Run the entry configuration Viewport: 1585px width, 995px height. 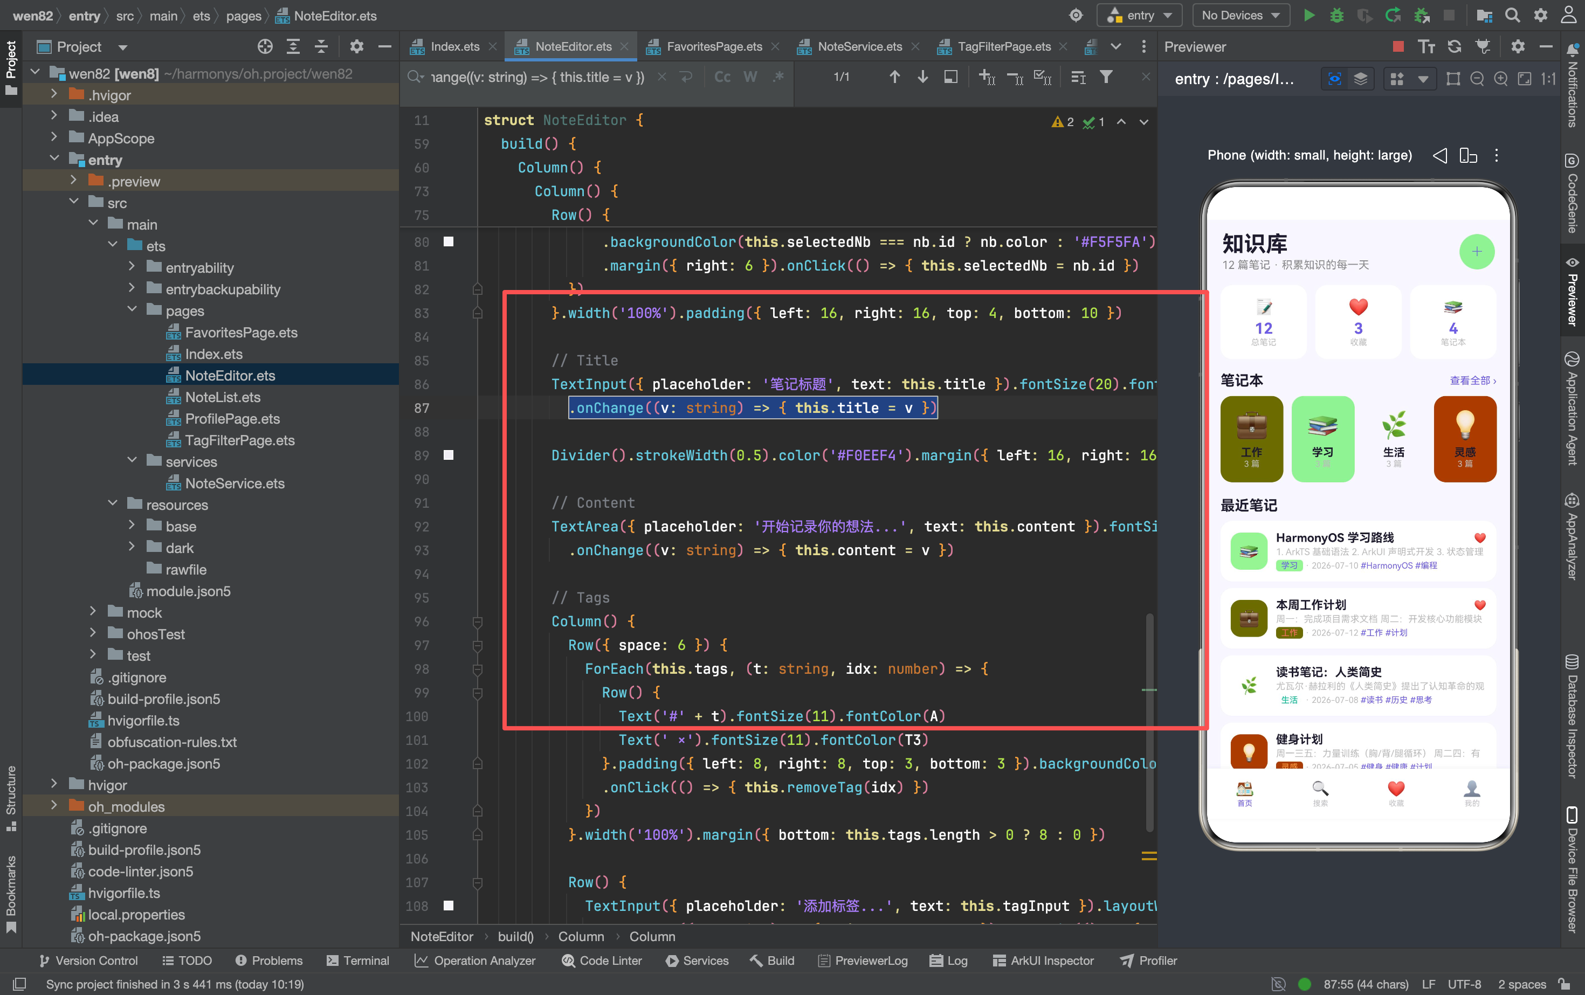pyautogui.click(x=1309, y=15)
